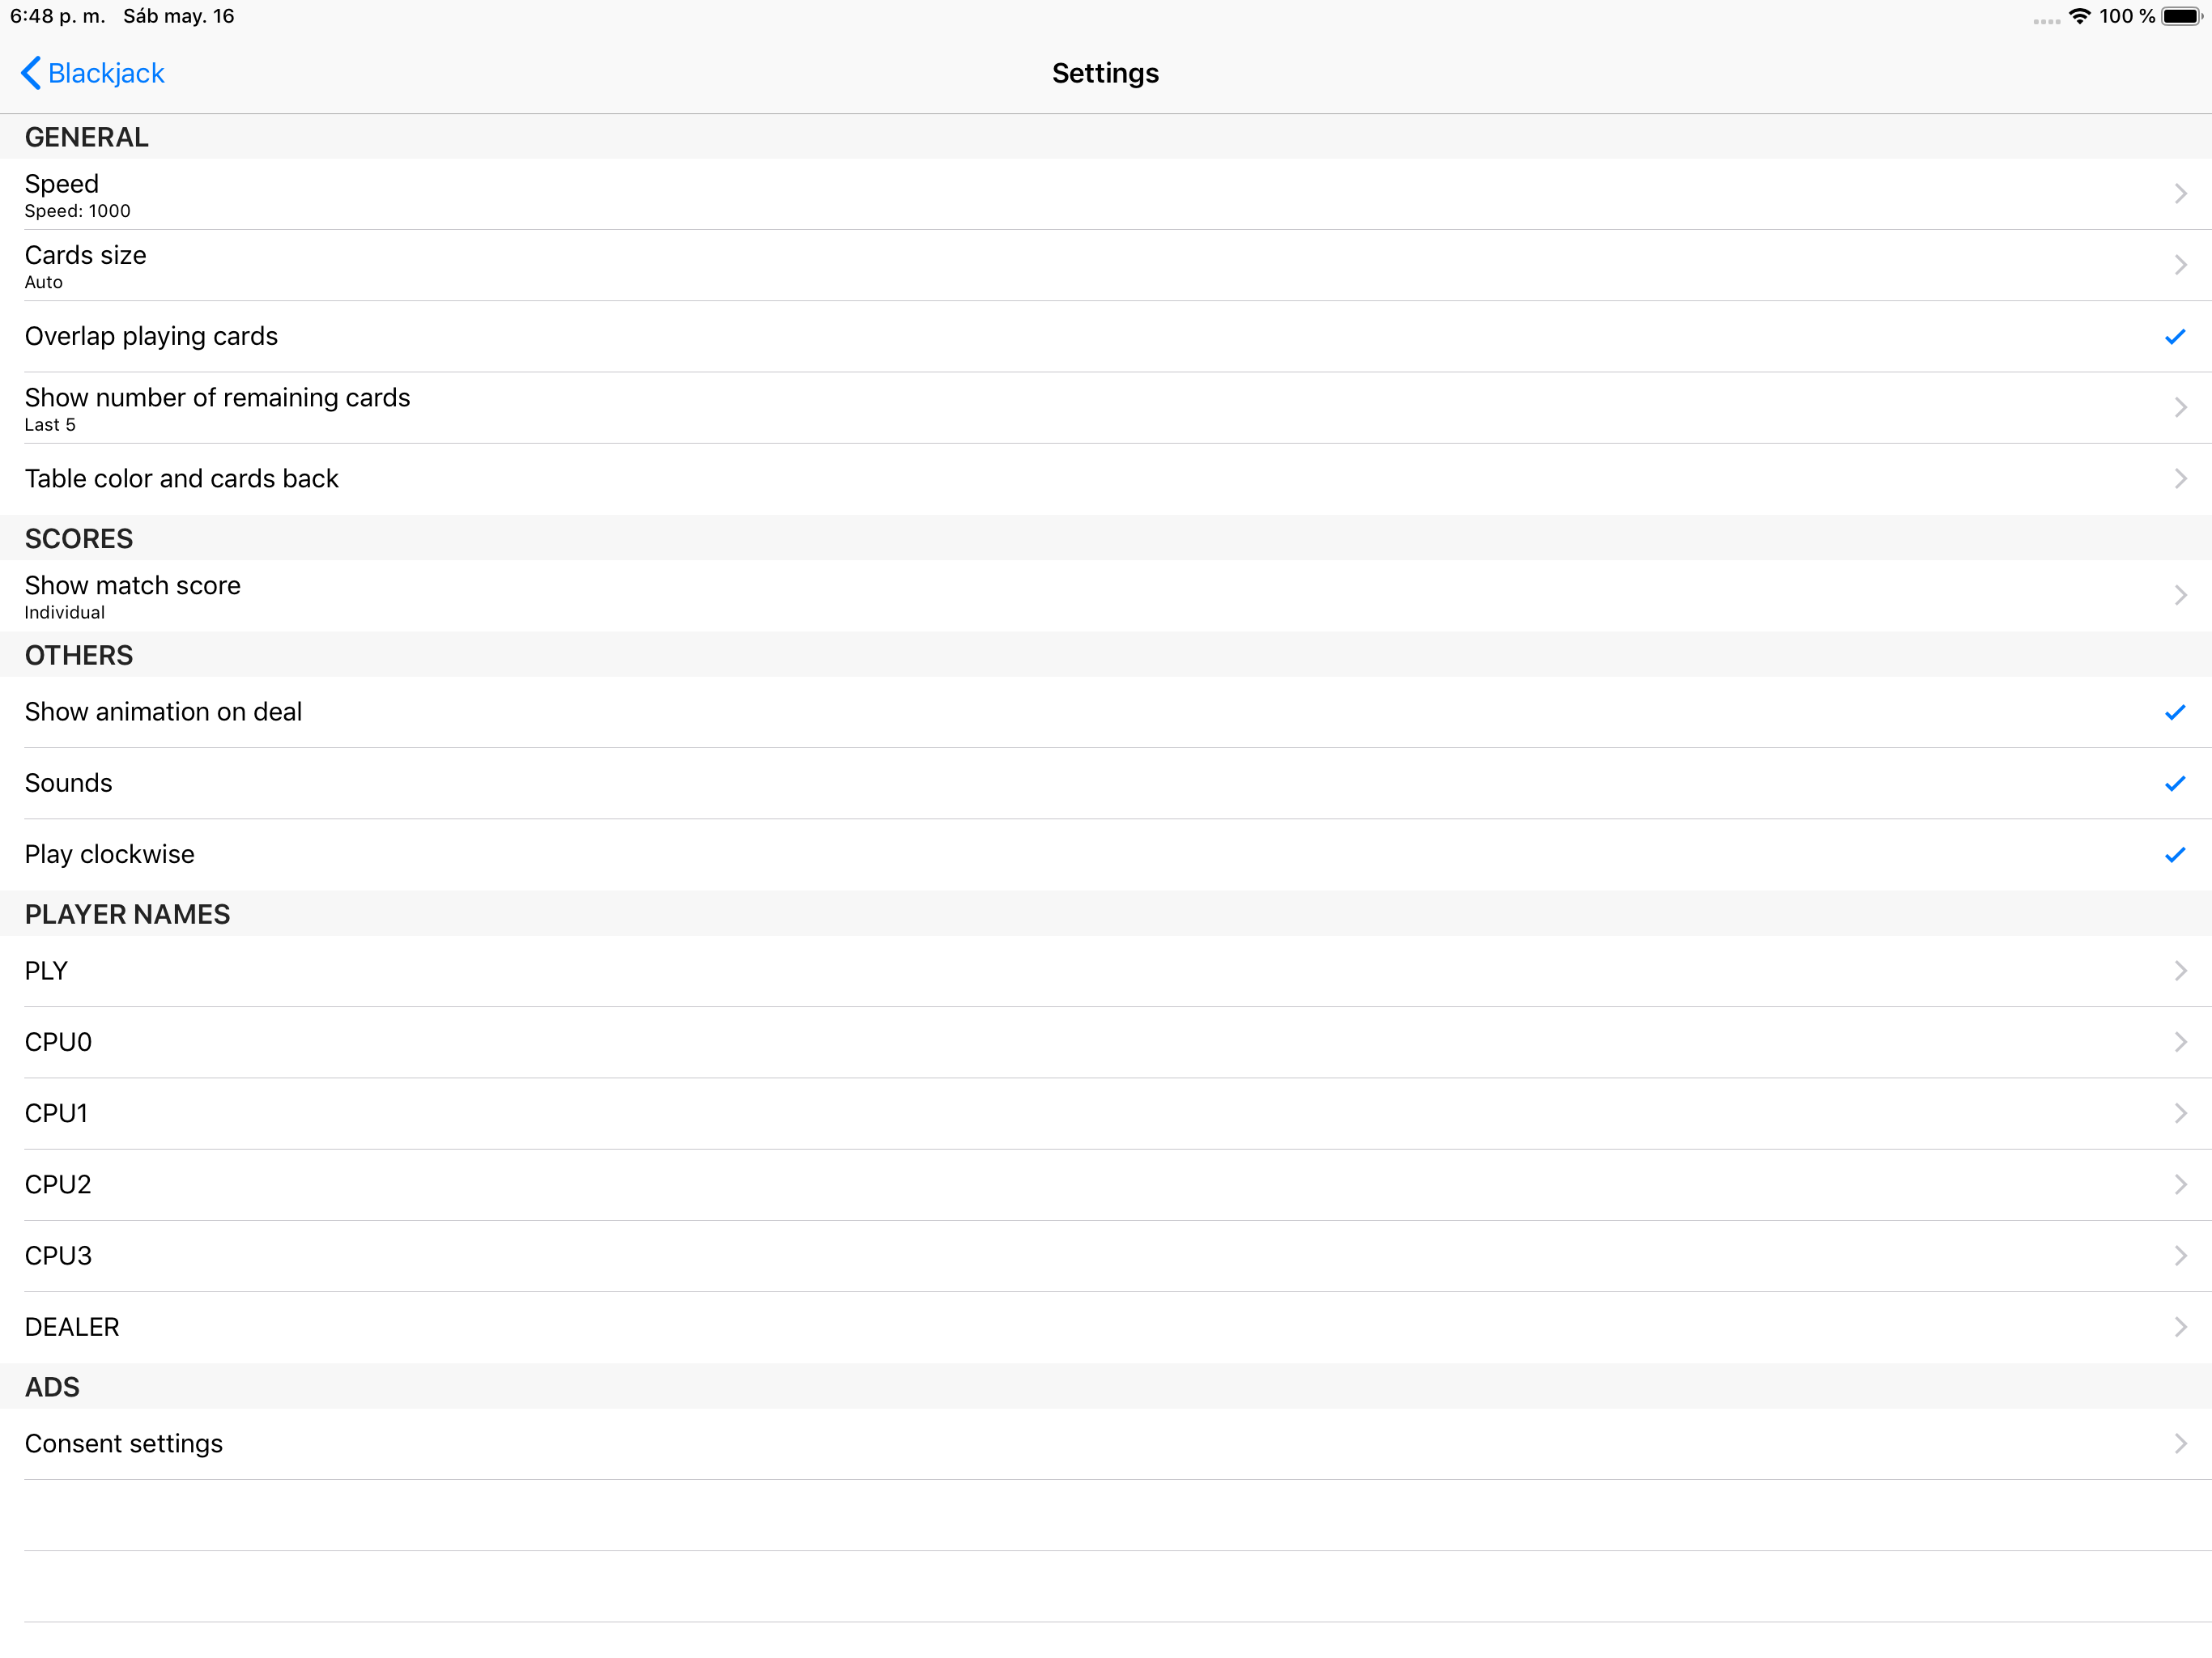Tap chevron beside Table color and cards back
Screen dimensions: 2212x1658
click(x=2180, y=479)
